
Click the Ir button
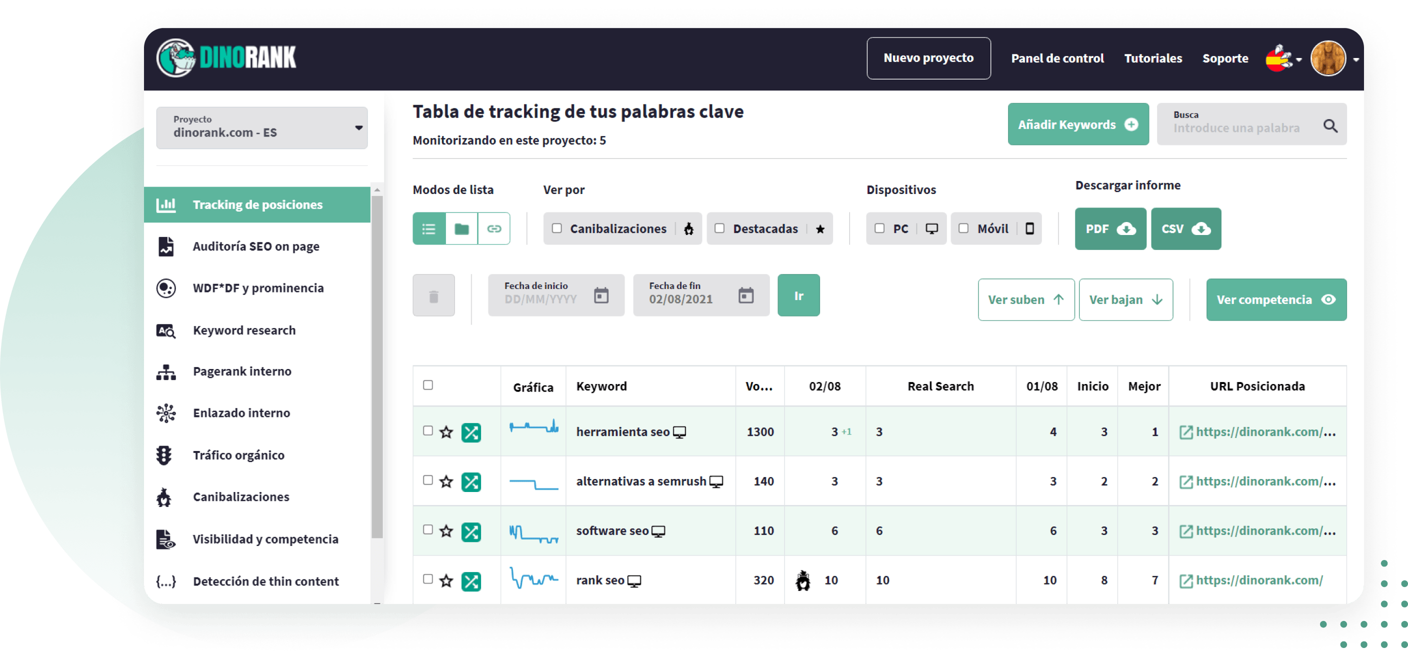pyautogui.click(x=798, y=295)
